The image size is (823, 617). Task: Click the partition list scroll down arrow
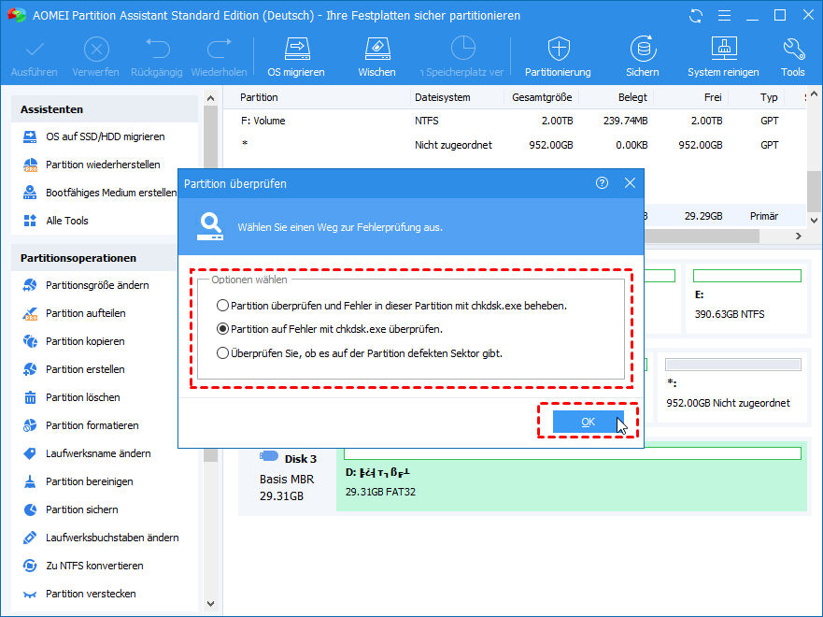(814, 221)
